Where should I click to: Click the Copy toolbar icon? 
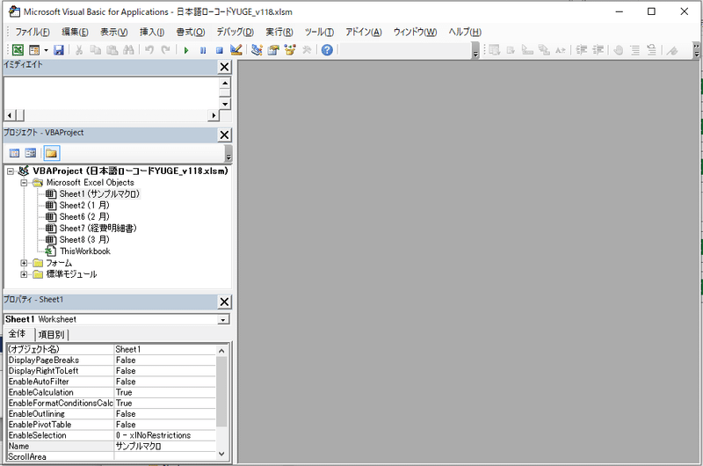pos(96,50)
